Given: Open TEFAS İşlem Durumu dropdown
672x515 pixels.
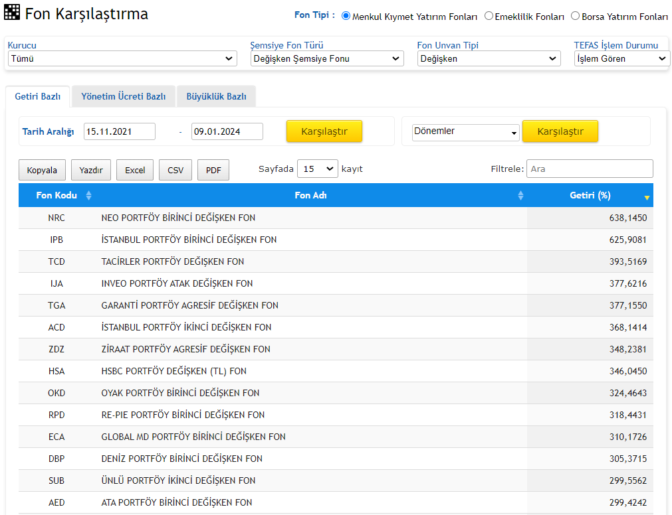Looking at the screenshot, I should tap(622, 58).
